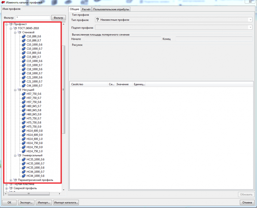Expand the Сварной профиль node
This screenshot has height=208, width=257.
pos(6,188)
